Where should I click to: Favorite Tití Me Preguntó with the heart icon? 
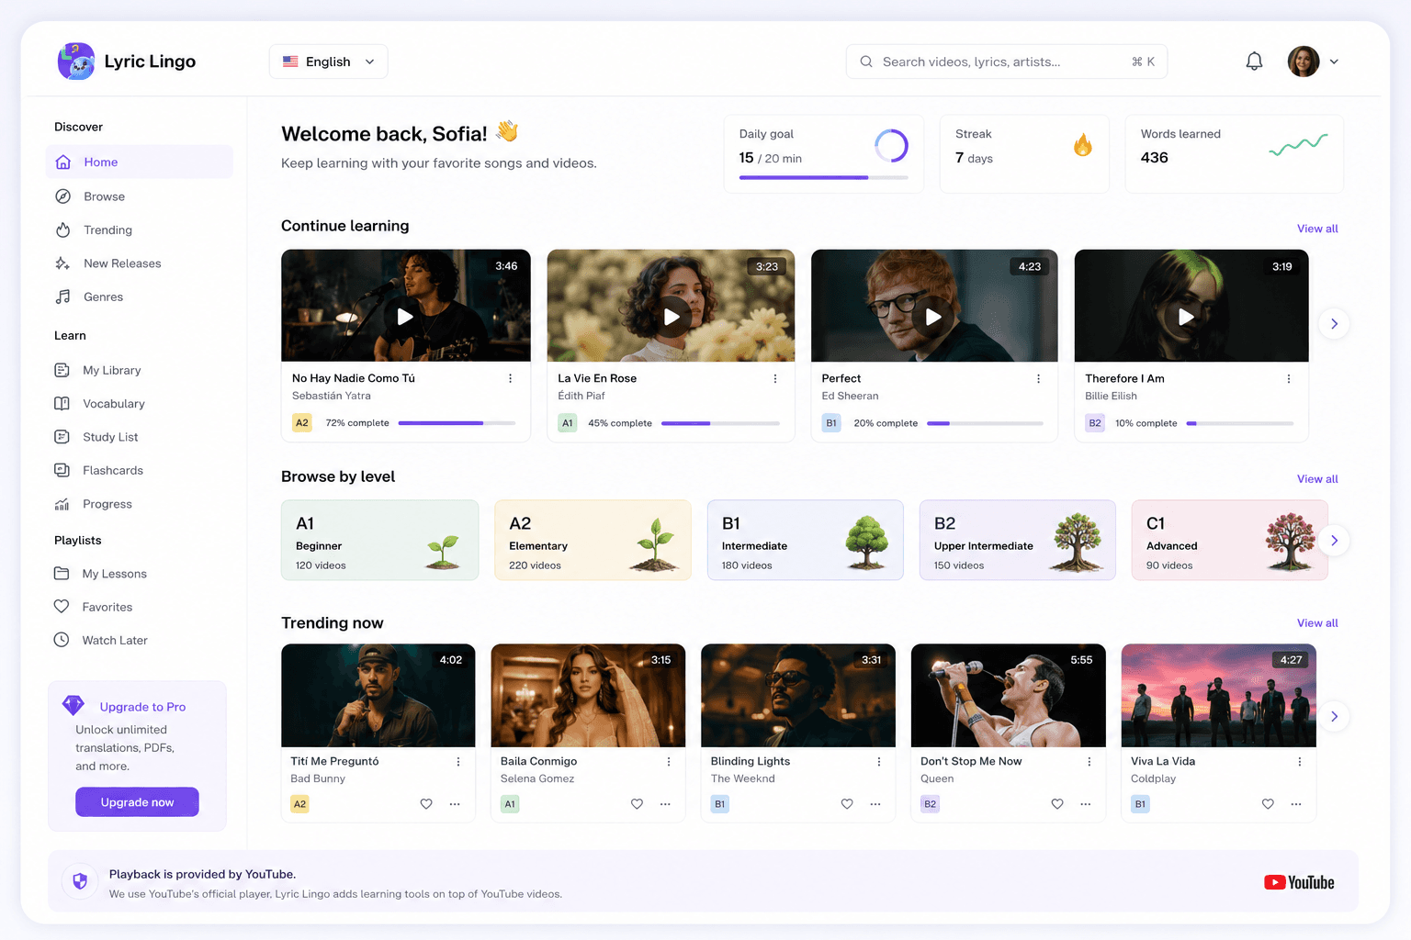tap(426, 804)
